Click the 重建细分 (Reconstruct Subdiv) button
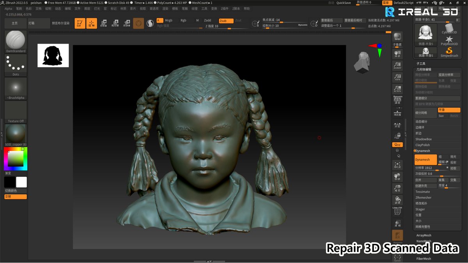Viewport: 468px width, 263px height. click(x=437, y=98)
